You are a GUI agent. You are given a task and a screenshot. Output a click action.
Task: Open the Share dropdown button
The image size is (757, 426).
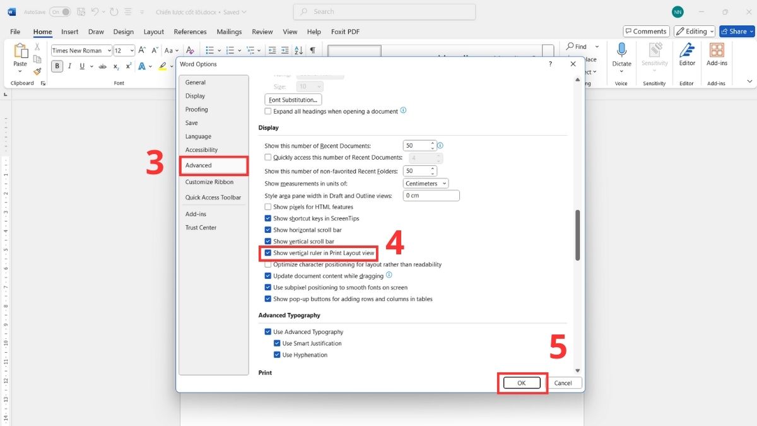737,31
